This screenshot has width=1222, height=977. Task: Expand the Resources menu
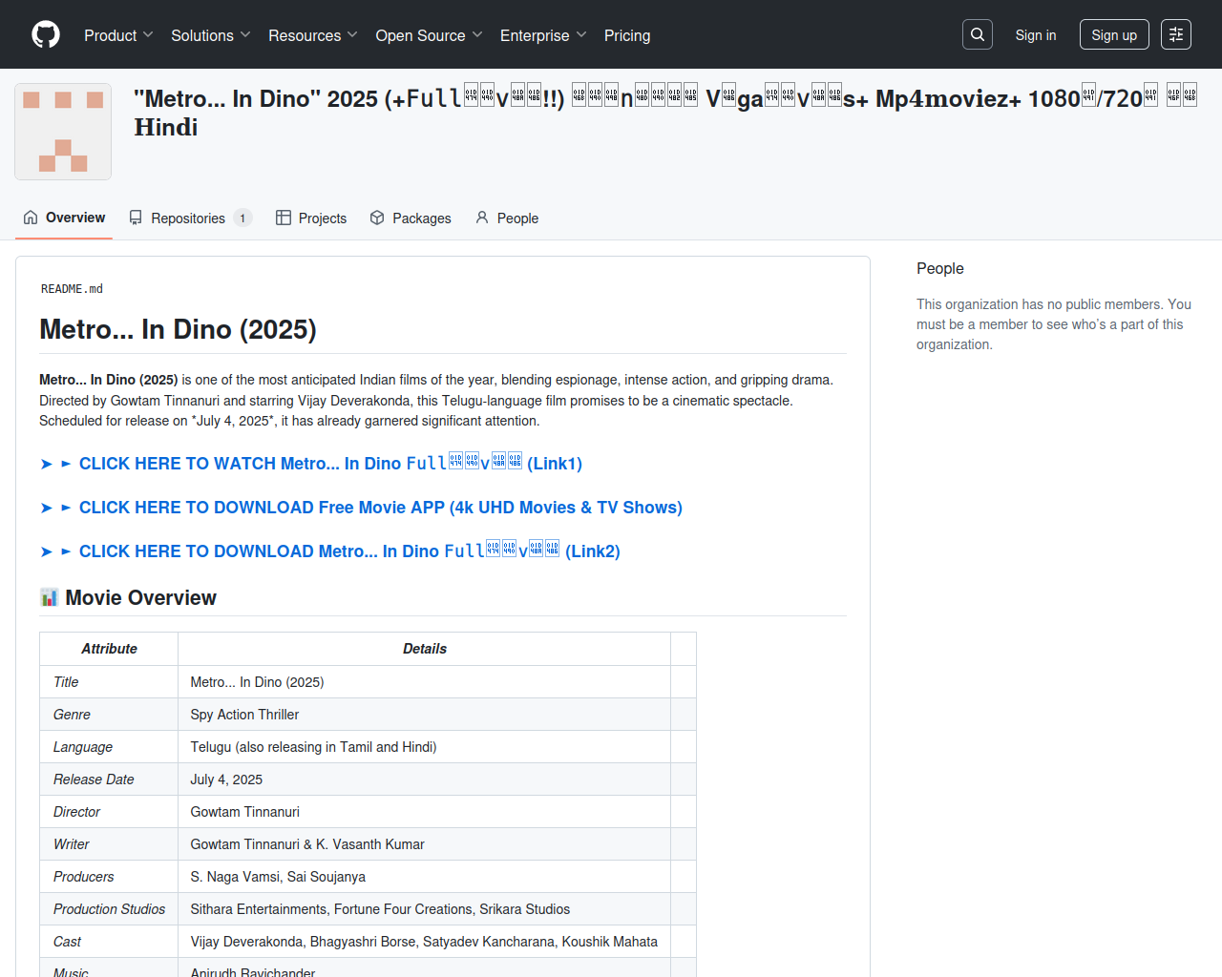point(313,35)
